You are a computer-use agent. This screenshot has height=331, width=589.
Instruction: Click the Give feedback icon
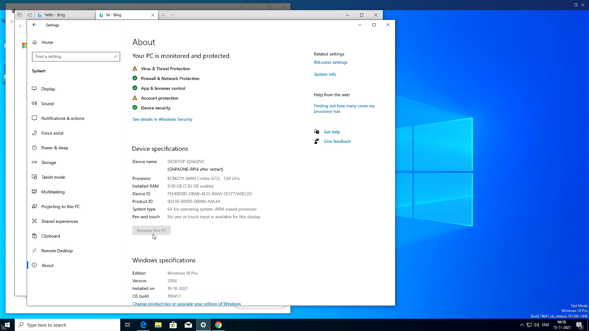(x=317, y=141)
